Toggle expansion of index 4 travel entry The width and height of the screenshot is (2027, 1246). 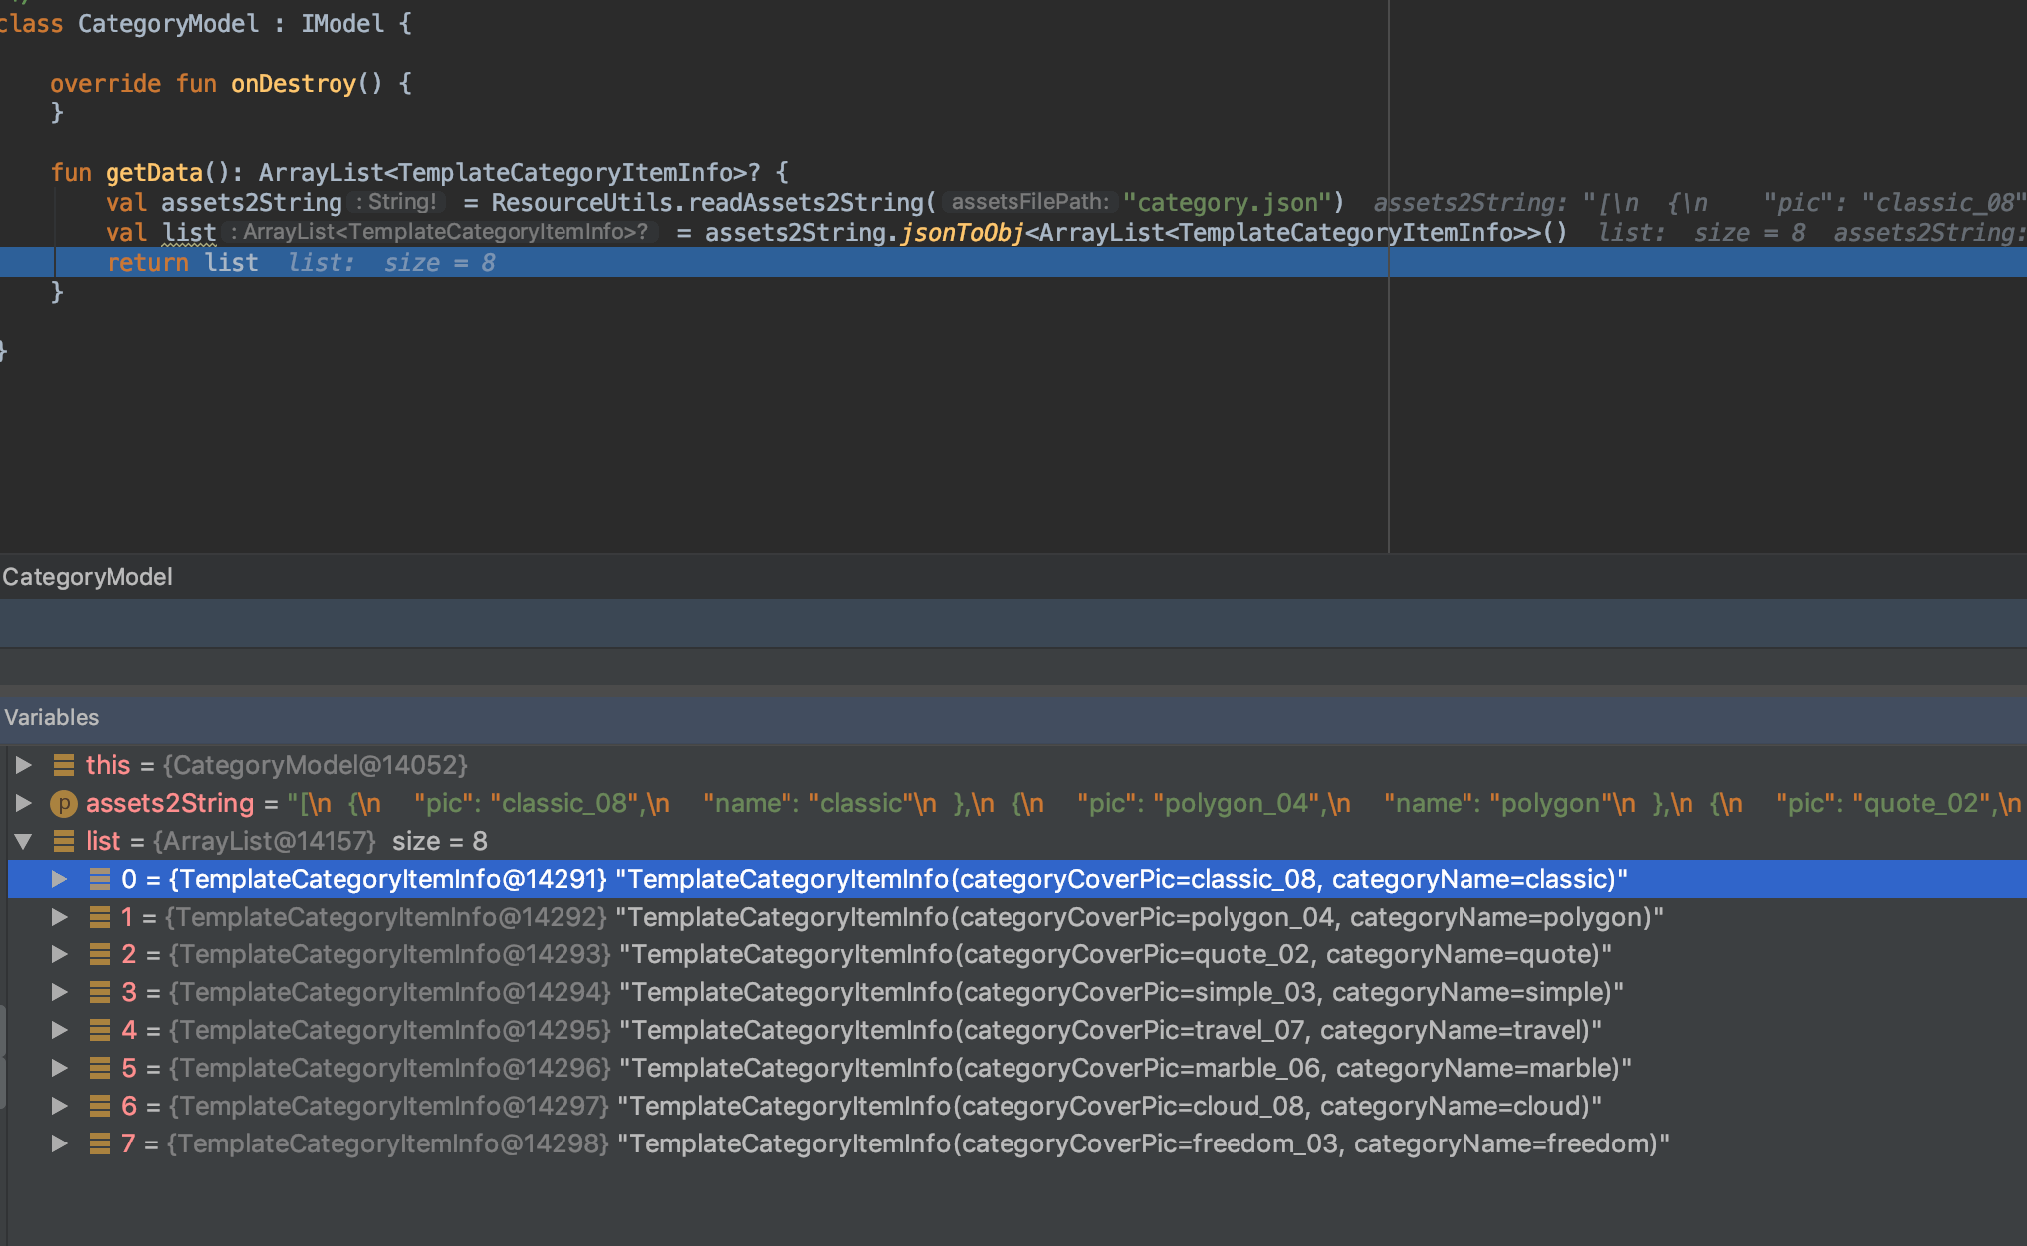pos(60,1030)
